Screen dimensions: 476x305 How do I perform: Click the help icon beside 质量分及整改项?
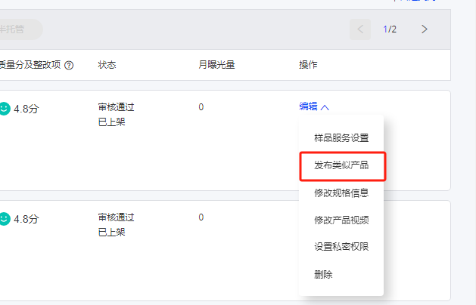[69, 66]
